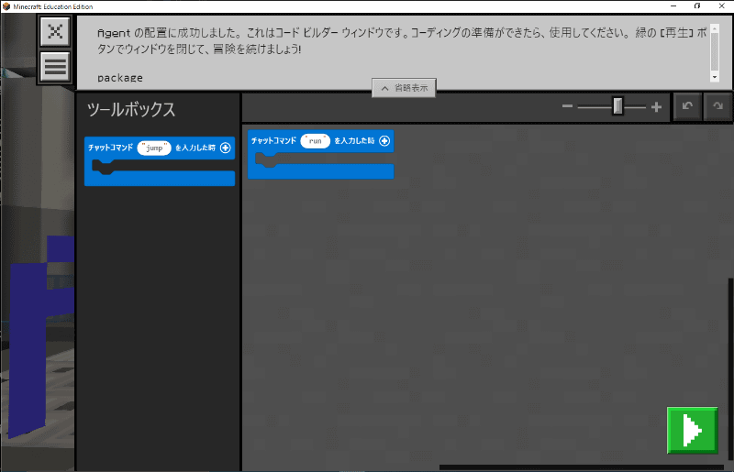Click the workspace horizontal scrollbar
Image resolution: width=734 pixels, height=472 pixels.
(582, 467)
